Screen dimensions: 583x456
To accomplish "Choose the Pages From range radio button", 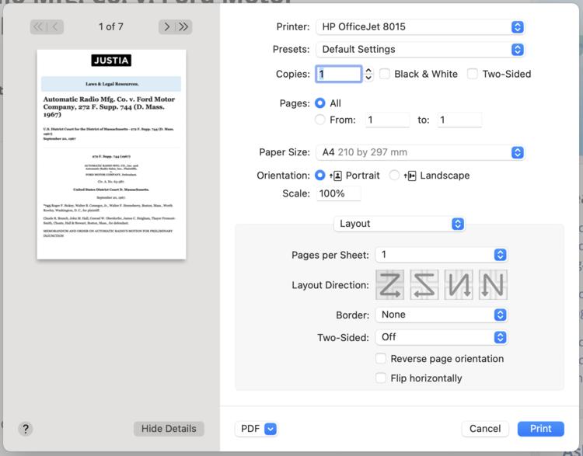I will coord(320,120).
